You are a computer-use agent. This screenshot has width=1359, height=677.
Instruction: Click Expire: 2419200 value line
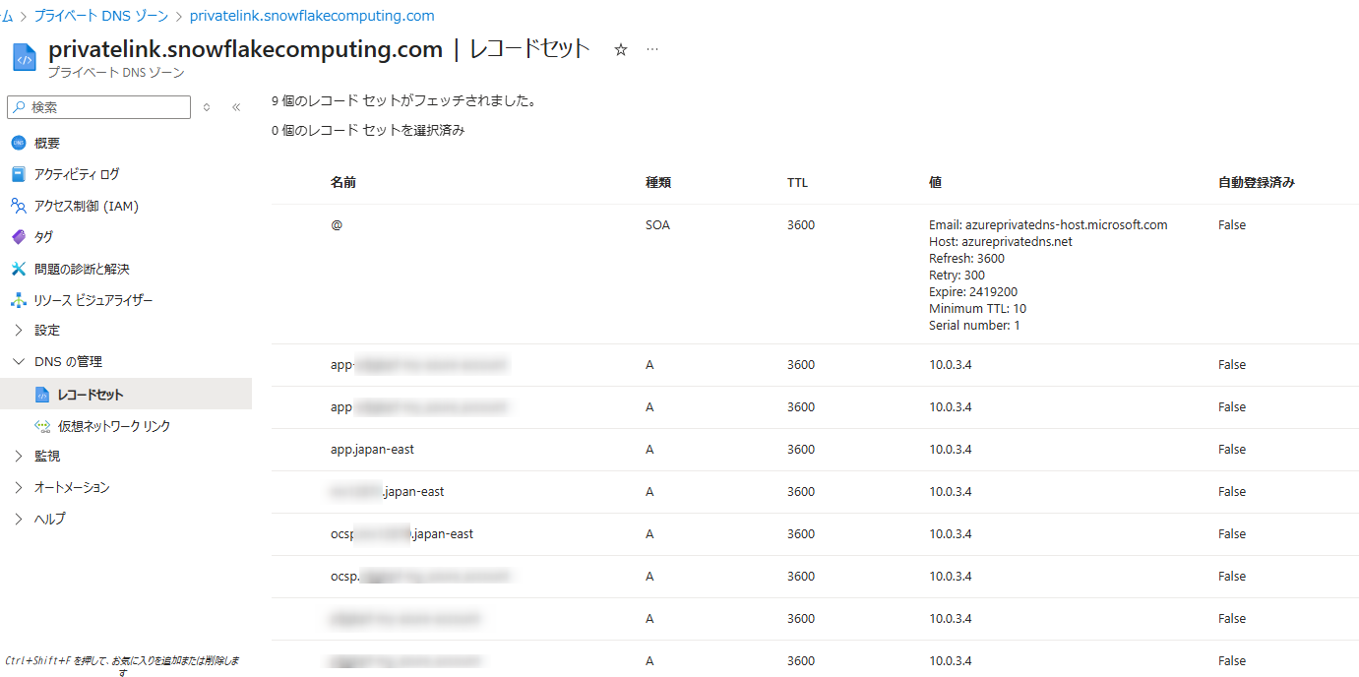pyautogui.click(x=973, y=291)
